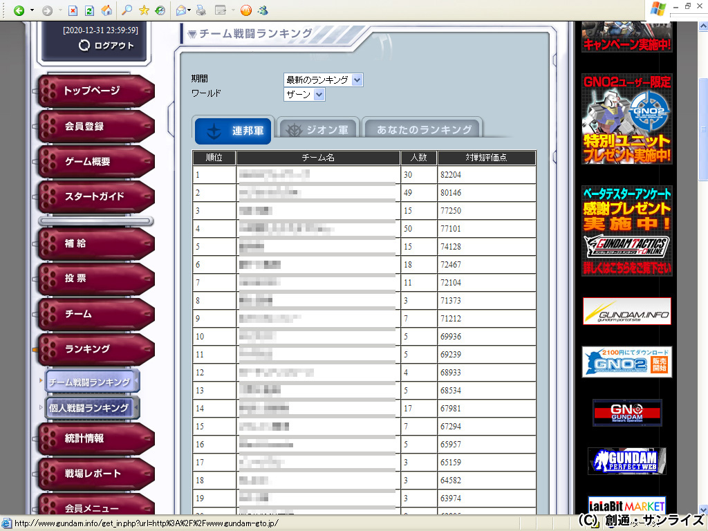Image resolution: width=708 pixels, height=531 pixels.
Task: Open the ゲーム概要 menu button
Action: [x=96, y=162]
